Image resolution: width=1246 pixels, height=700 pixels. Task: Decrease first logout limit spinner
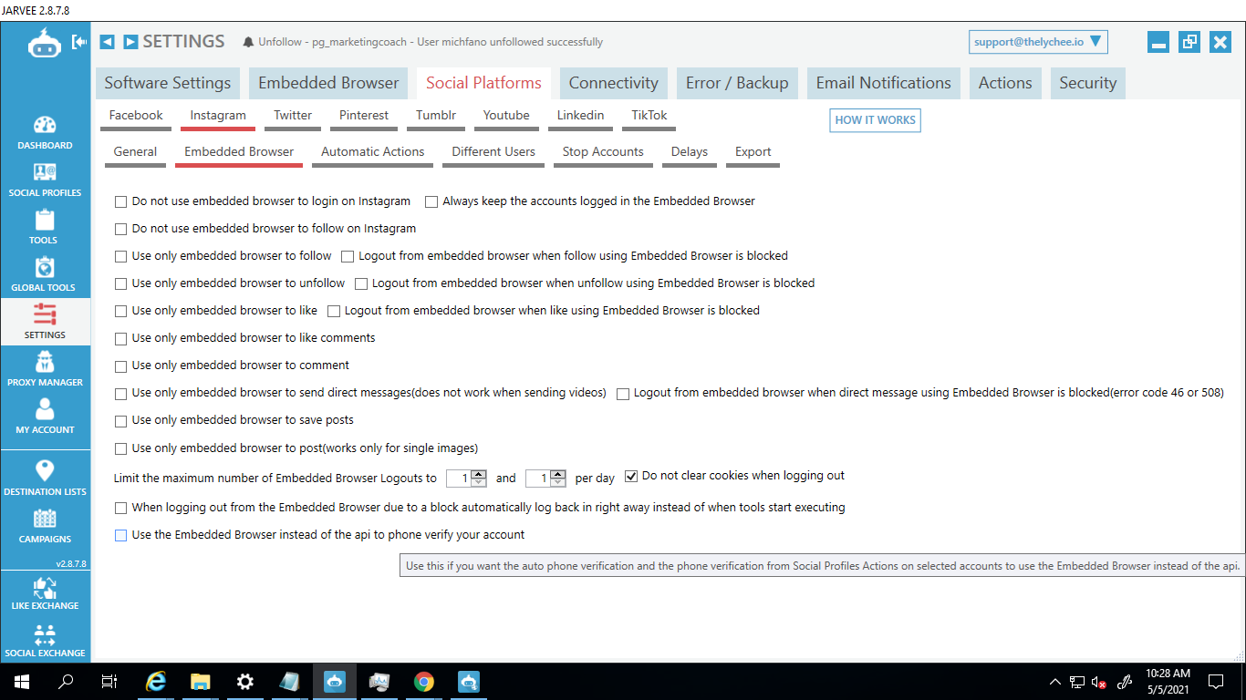(479, 482)
